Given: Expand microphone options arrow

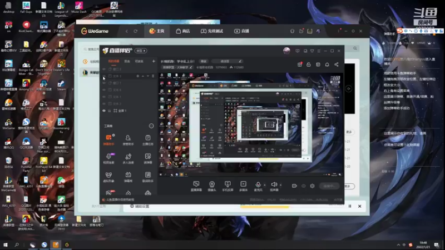Looking at the screenshot, I should pyautogui.click(x=265, y=185).
